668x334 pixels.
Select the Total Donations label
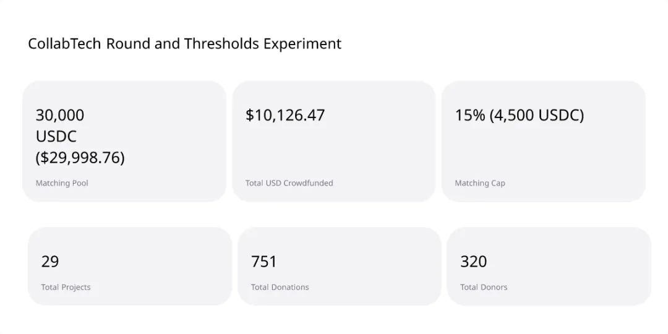click(280, 287)
